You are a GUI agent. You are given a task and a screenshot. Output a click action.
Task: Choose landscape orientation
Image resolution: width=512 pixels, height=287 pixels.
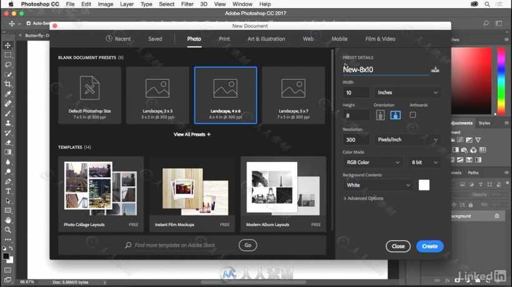tap(395, 115)
